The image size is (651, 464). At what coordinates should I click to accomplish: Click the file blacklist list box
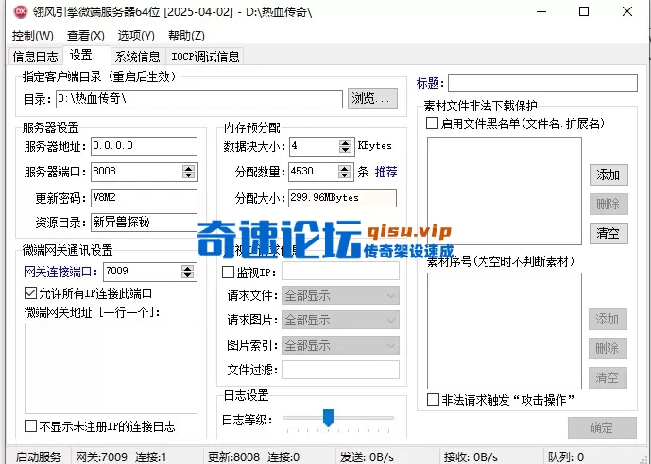(x=505, y=191)
